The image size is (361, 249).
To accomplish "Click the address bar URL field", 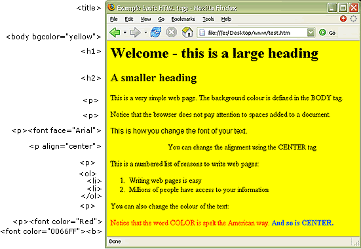I will point(256,33).
